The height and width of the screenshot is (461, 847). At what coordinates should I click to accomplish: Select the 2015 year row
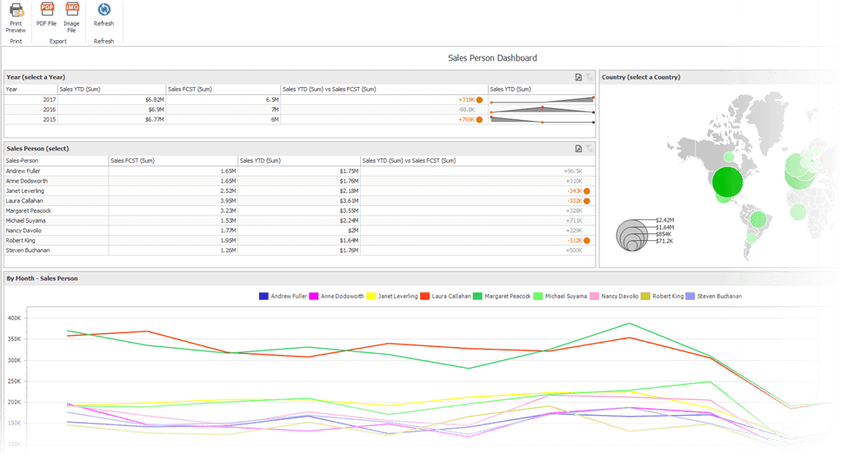[x=300, y=119]
